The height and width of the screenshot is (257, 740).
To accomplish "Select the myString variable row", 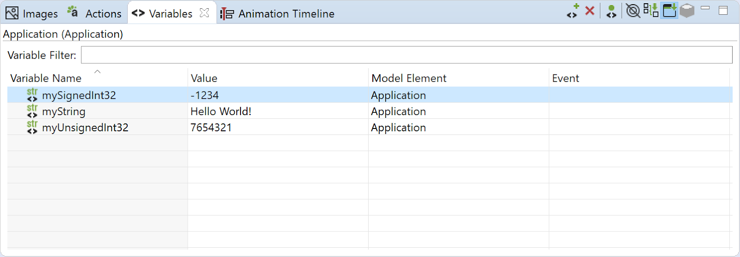I will (x=370, y=111).
